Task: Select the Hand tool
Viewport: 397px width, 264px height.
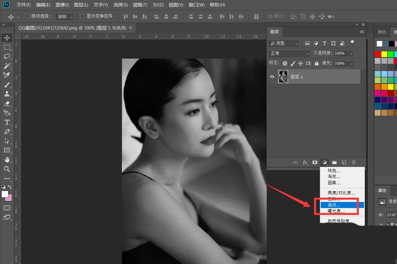Action: pos(7,160)
